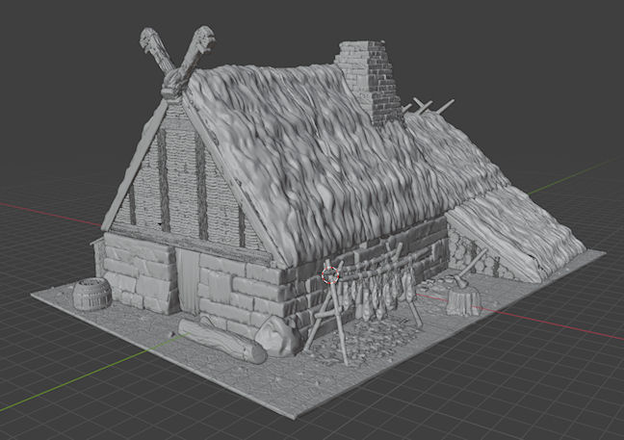Select the front door of the house

pyautogui.click(x=188, y=283)
